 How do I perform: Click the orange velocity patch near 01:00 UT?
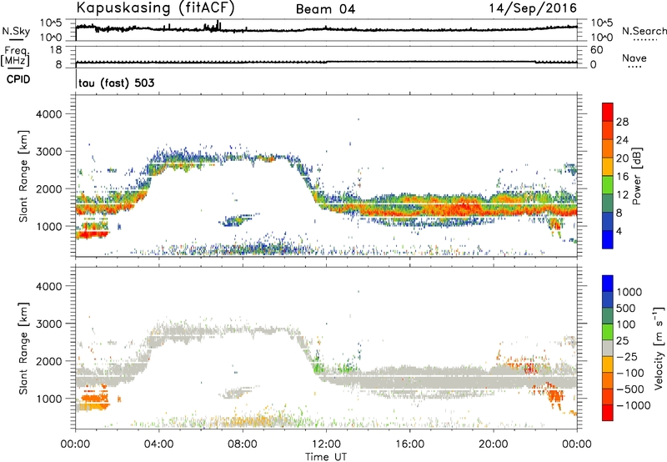coord(96,399)
